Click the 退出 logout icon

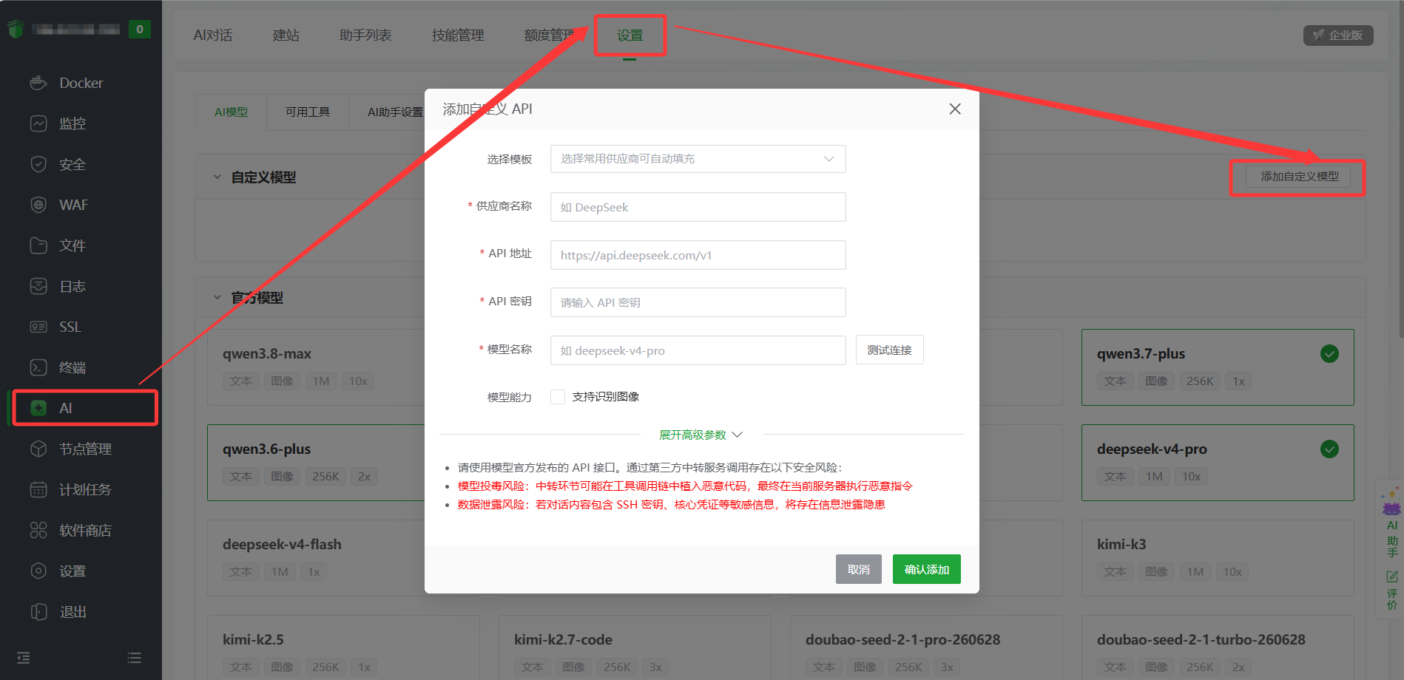tap(38, 611)
